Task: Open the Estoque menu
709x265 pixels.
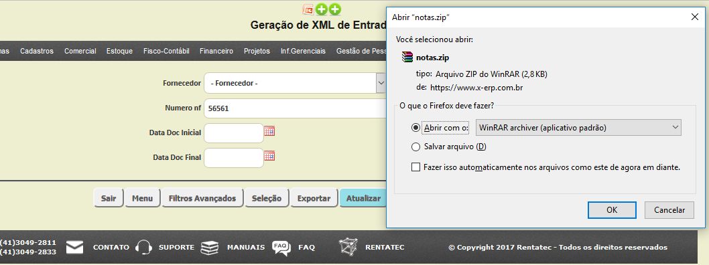Action: coord(119,51)
